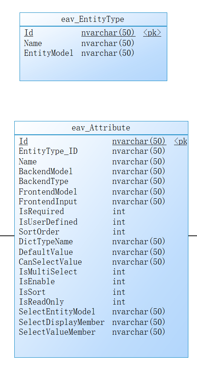Click the IsRequired column name
197x366 pixels.
[41, 211]
